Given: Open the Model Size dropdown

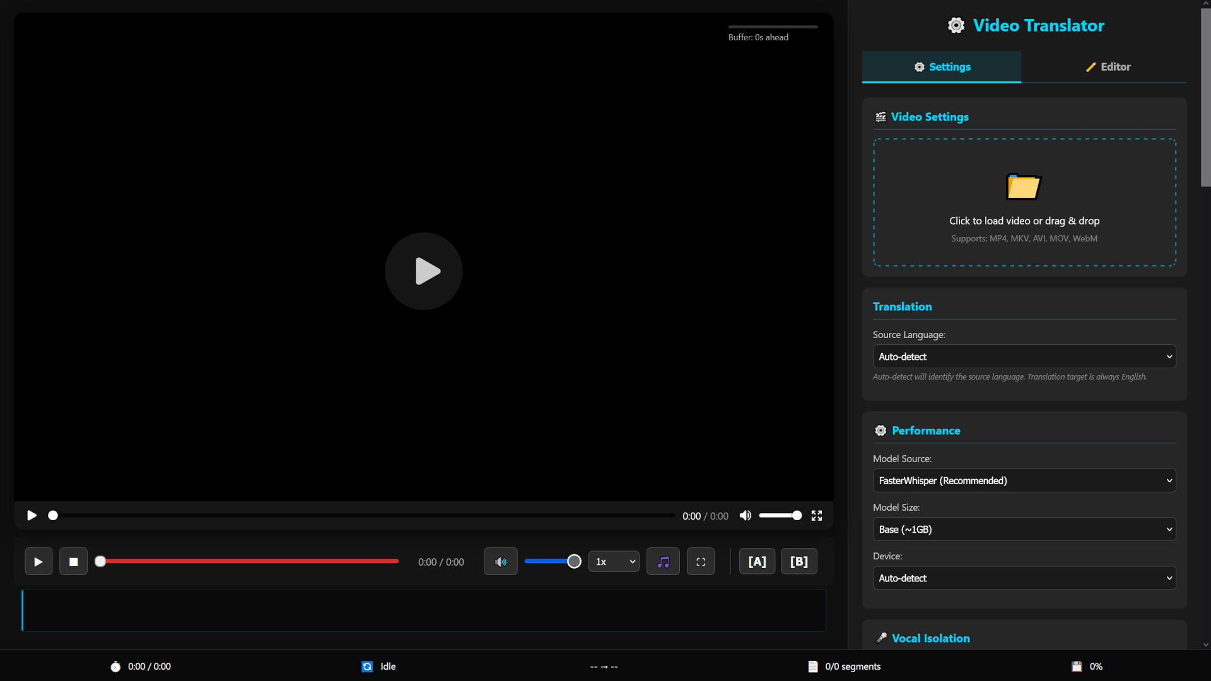Looking at the screenshot, I should click(x=1024, y=529).
